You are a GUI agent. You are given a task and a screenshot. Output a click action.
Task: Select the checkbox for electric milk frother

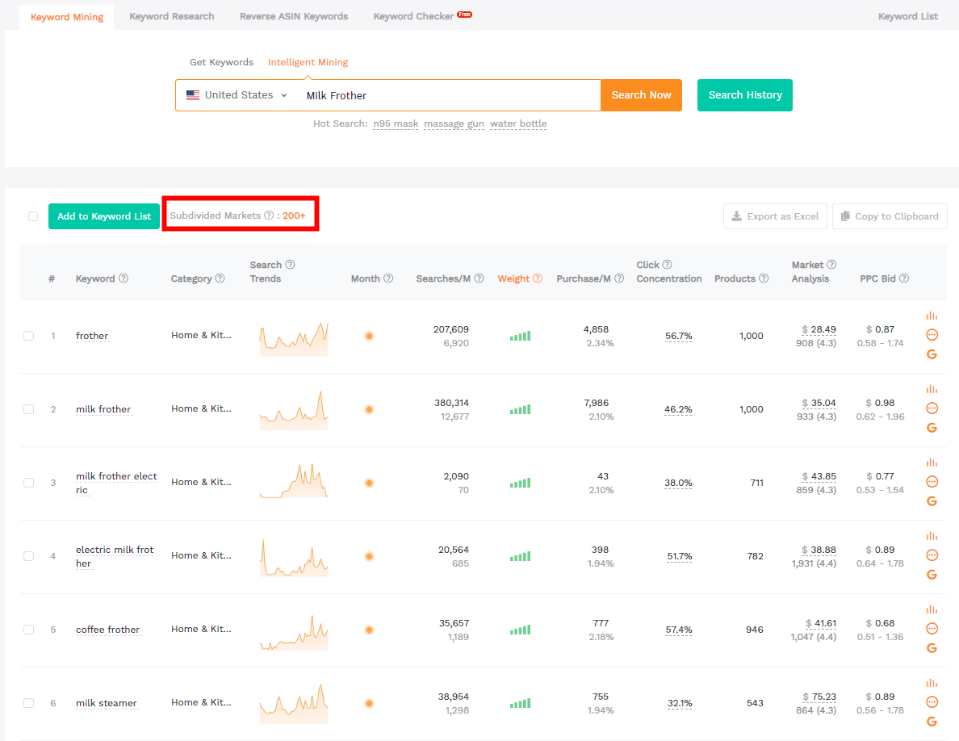(29, 556)
